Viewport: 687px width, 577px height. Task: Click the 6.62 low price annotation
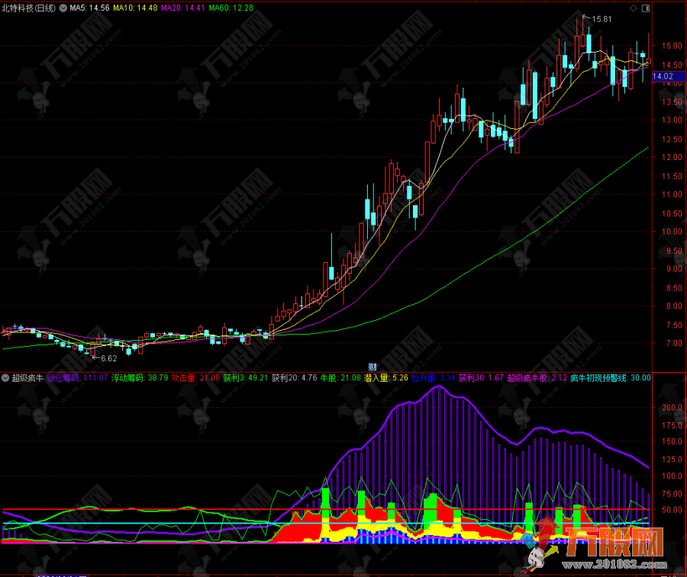108,358
